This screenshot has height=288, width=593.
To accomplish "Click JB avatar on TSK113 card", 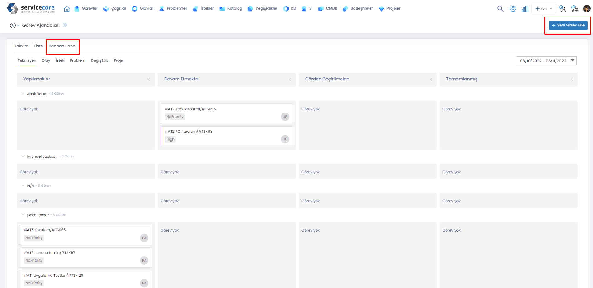I will point(285,139).
